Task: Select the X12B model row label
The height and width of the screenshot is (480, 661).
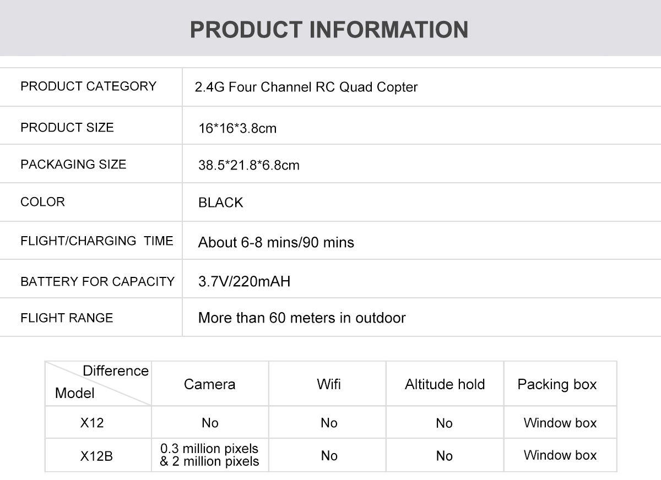Action: pos(97,456)
